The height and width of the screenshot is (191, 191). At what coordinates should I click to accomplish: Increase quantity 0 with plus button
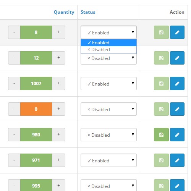[x=58, y=109]
